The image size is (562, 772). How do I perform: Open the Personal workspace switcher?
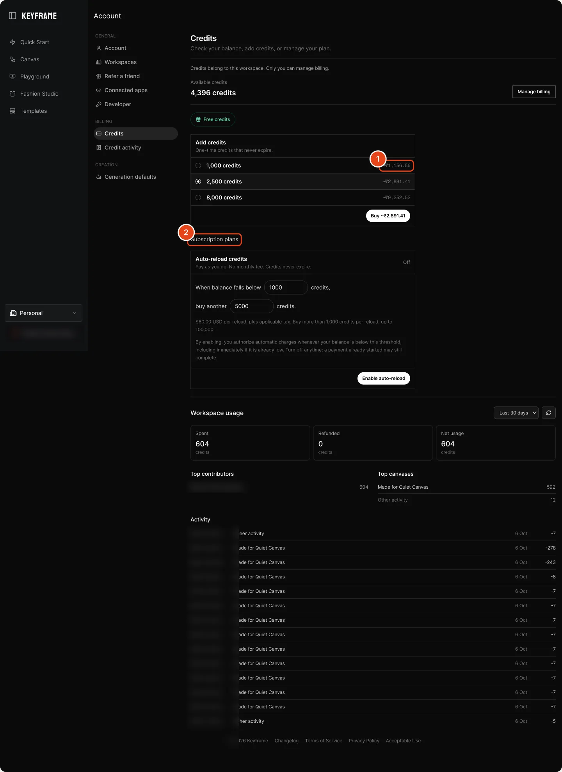click(x=43, y=313)
